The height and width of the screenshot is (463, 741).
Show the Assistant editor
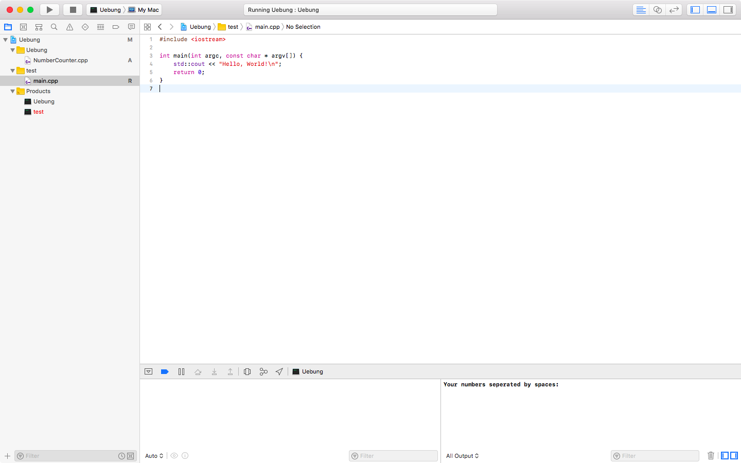click(x=657, y=10)
